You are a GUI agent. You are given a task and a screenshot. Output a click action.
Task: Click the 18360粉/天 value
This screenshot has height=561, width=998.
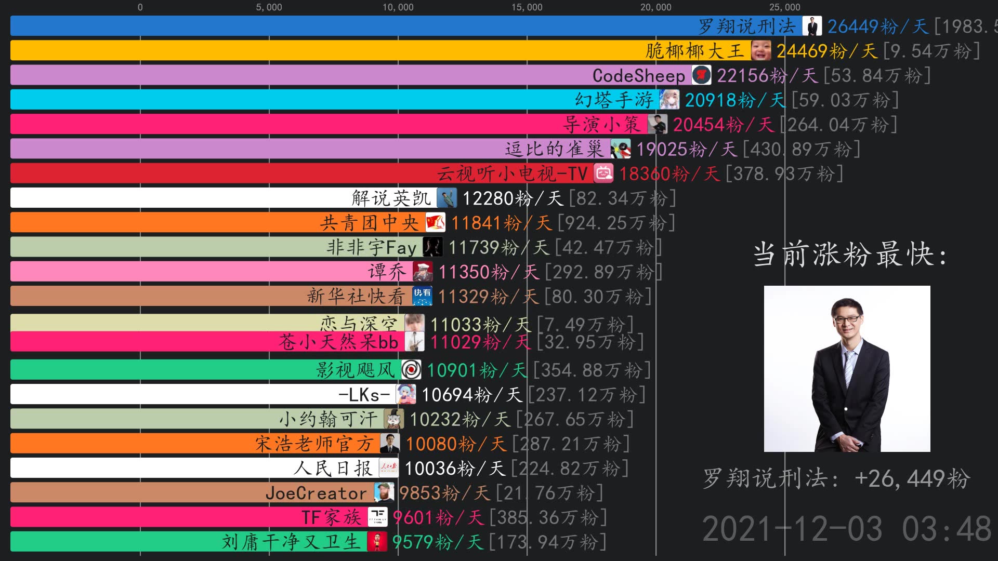click(x=669, y=174)
